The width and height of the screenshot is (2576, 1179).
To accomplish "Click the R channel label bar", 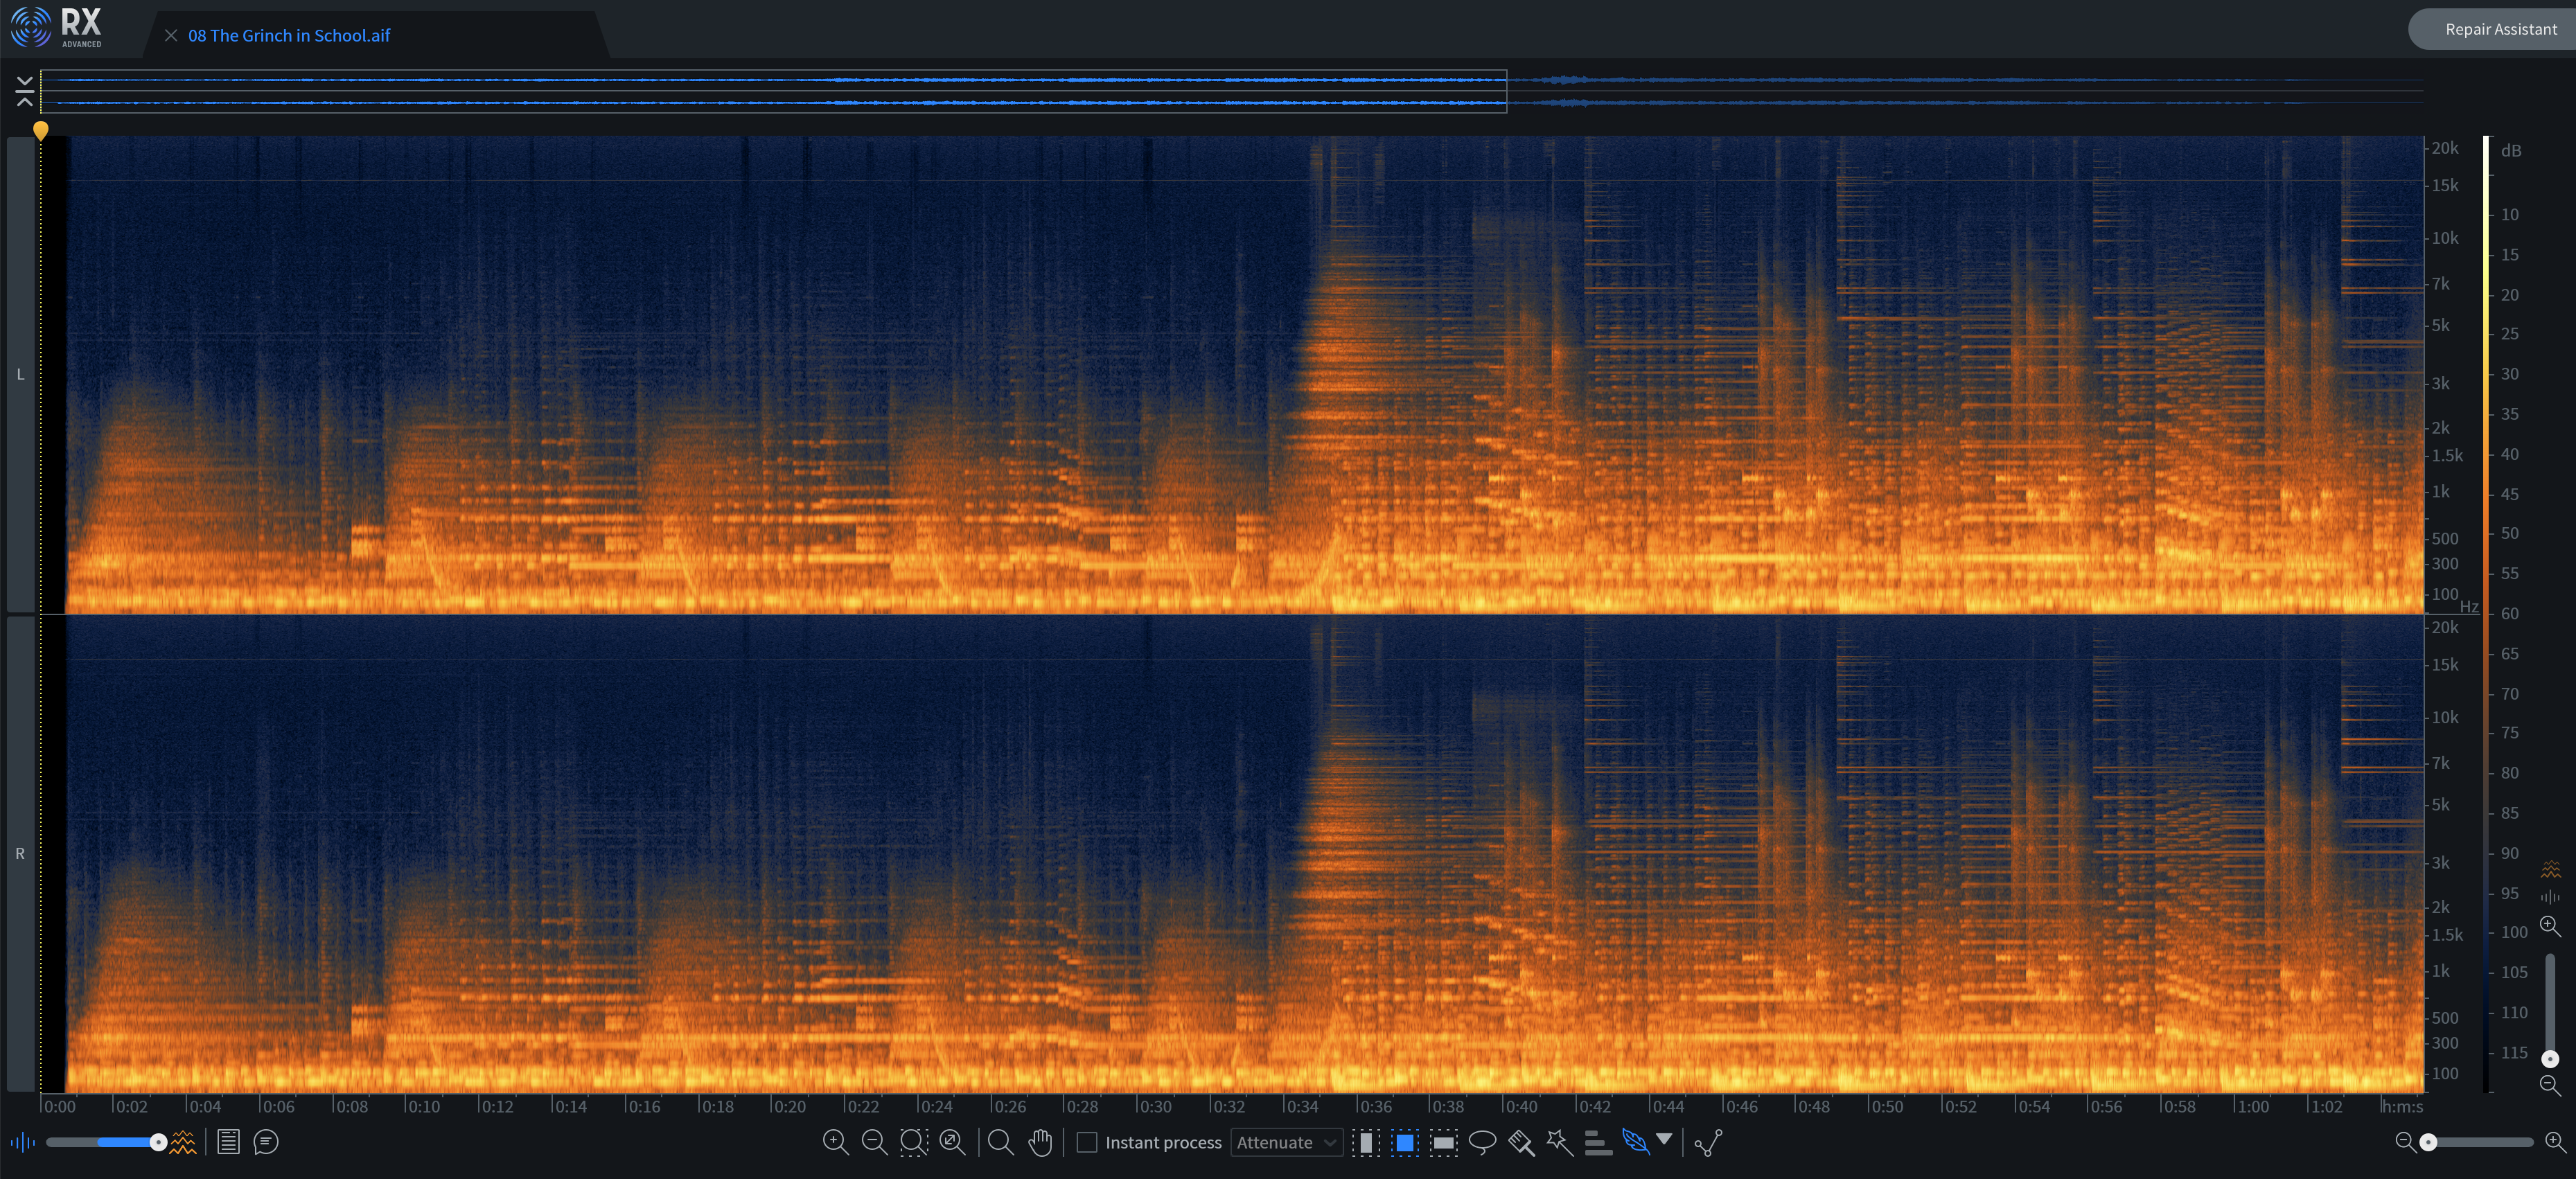I will coord(20,853).
